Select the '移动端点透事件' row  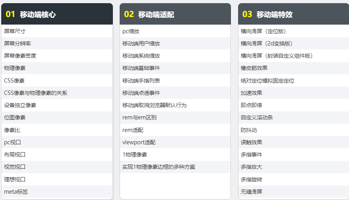(x=175, y=93)
